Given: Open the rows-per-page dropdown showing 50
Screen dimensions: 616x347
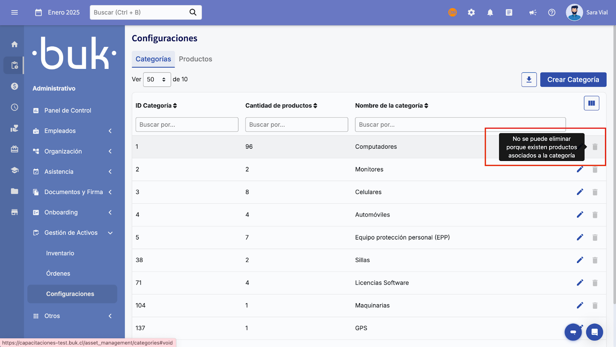Looking at the screenshot, I should point(157,80).
